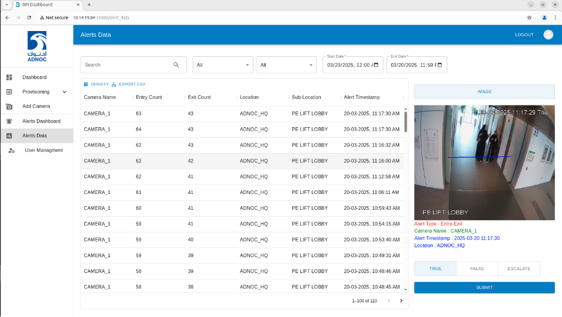Expand the Provisioning submenu chevron

(64, 92)
